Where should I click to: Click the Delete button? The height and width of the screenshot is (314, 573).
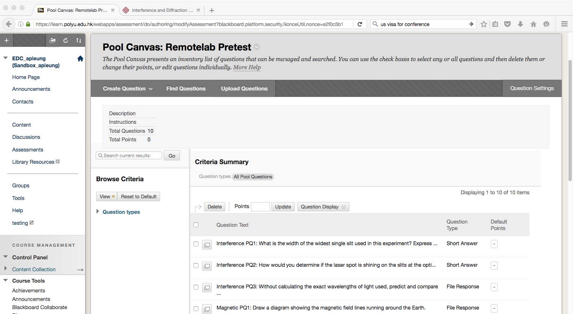coord(215,206)
